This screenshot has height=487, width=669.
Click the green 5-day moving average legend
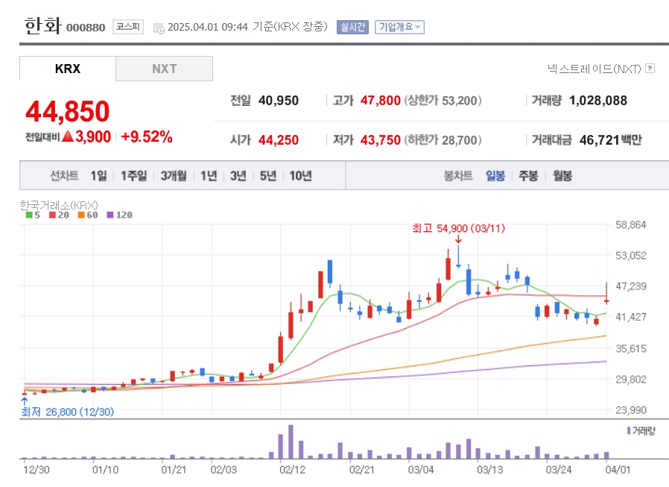(x=33, y=215)
